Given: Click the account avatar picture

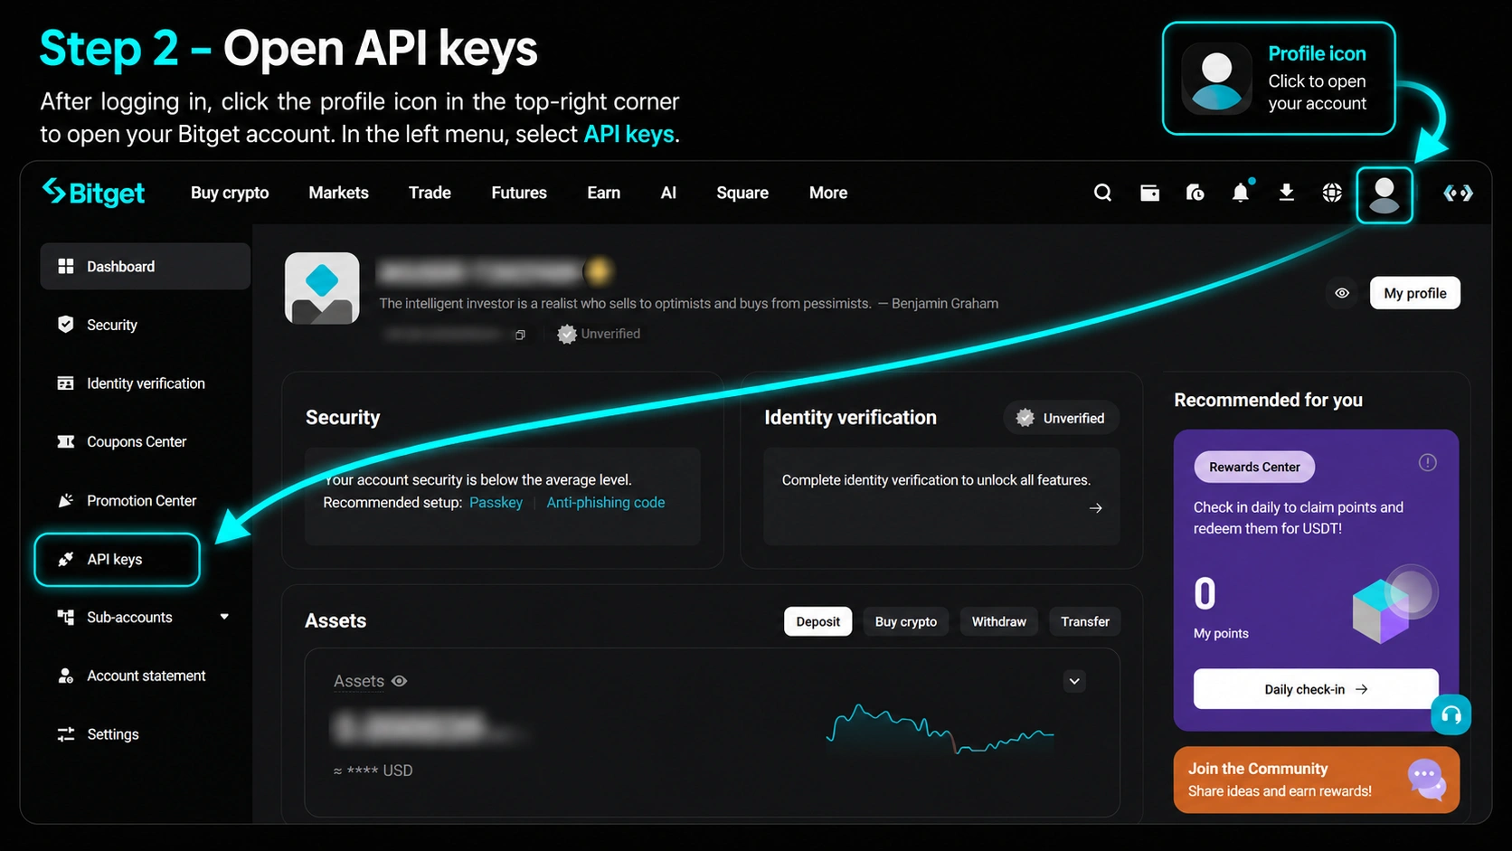Looking at the screenshot, I should [x=322, y=288].
